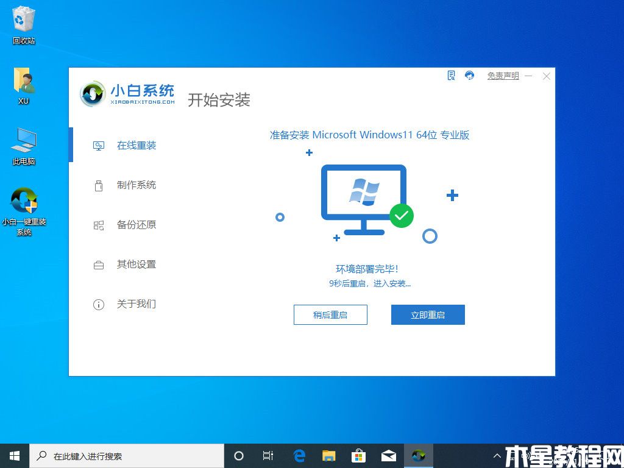Click the 环境部署完毕! status text
The height and width of the screenshot is (468, 624).
(x=367, y=269)
